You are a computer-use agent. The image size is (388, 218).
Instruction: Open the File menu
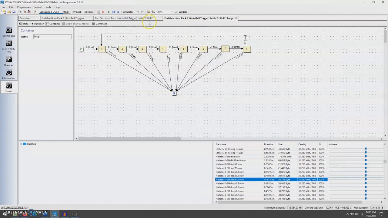4,7
